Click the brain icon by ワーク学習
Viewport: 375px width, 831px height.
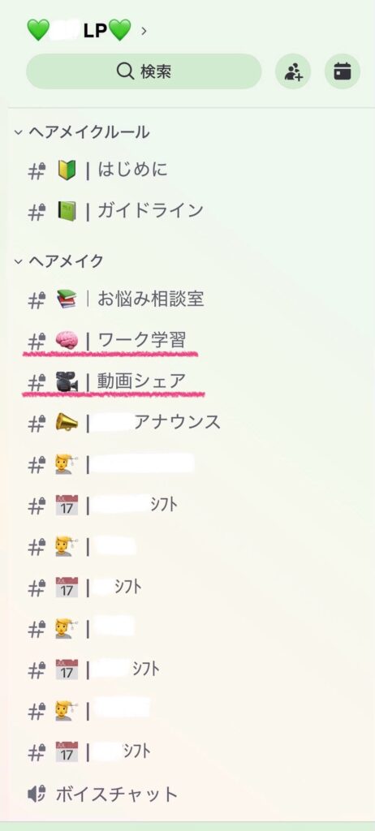67,340
